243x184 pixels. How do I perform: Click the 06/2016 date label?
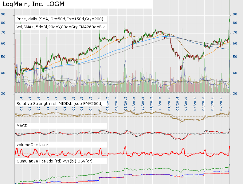tap(212, 104)
